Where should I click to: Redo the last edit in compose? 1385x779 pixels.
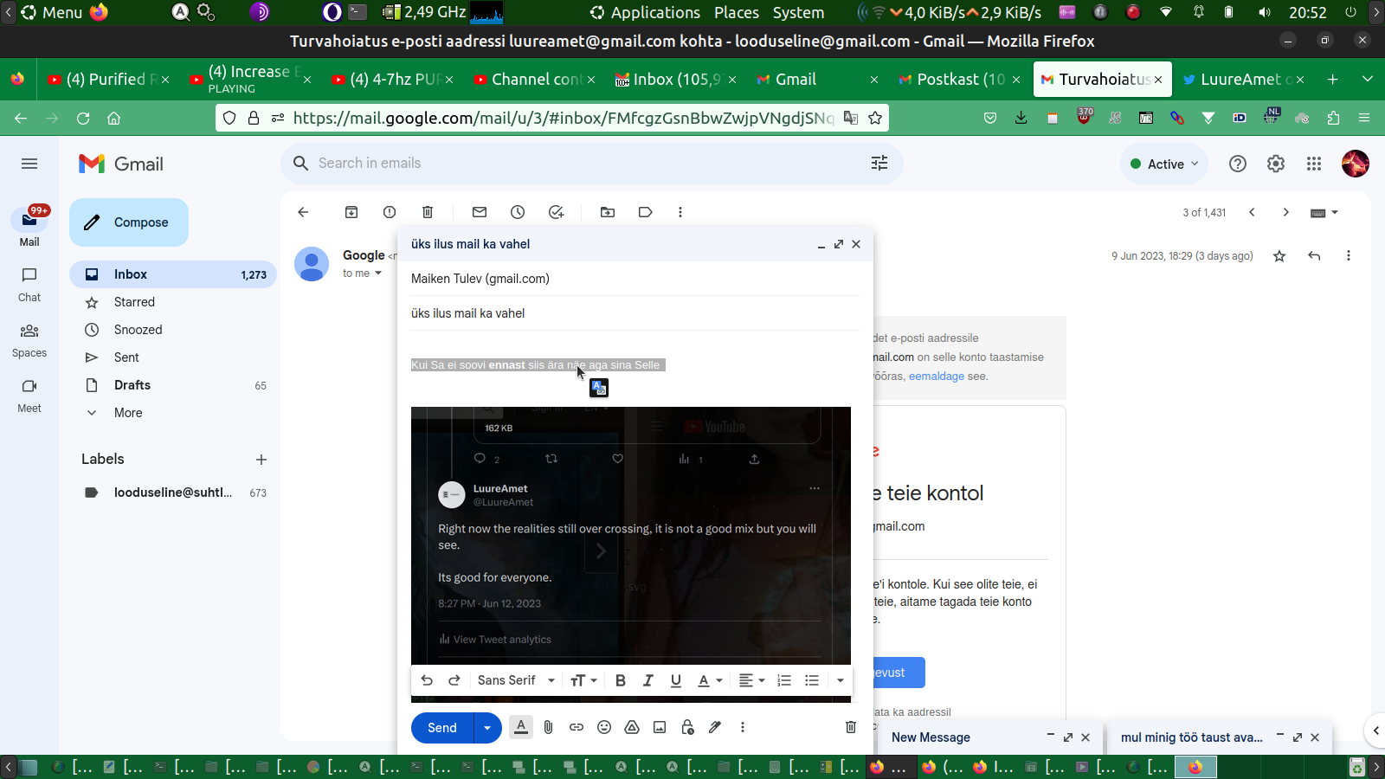pyautogui.click(x=454, y=680)
